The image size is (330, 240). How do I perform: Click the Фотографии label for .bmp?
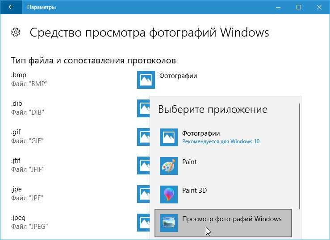tap(178, 76)
